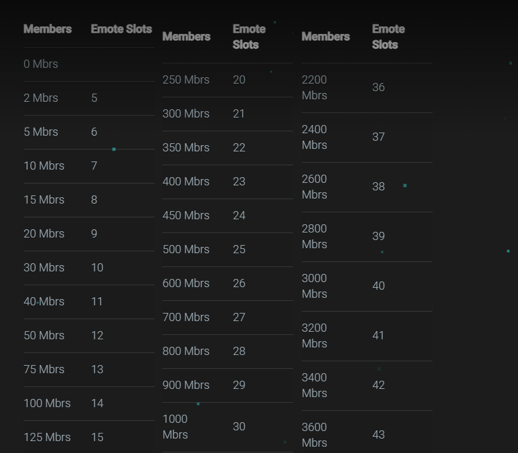Select the 125 Mbrs row
Viewport: 518px width, 453px height.
pyautogui.click(x=89, y=437)
